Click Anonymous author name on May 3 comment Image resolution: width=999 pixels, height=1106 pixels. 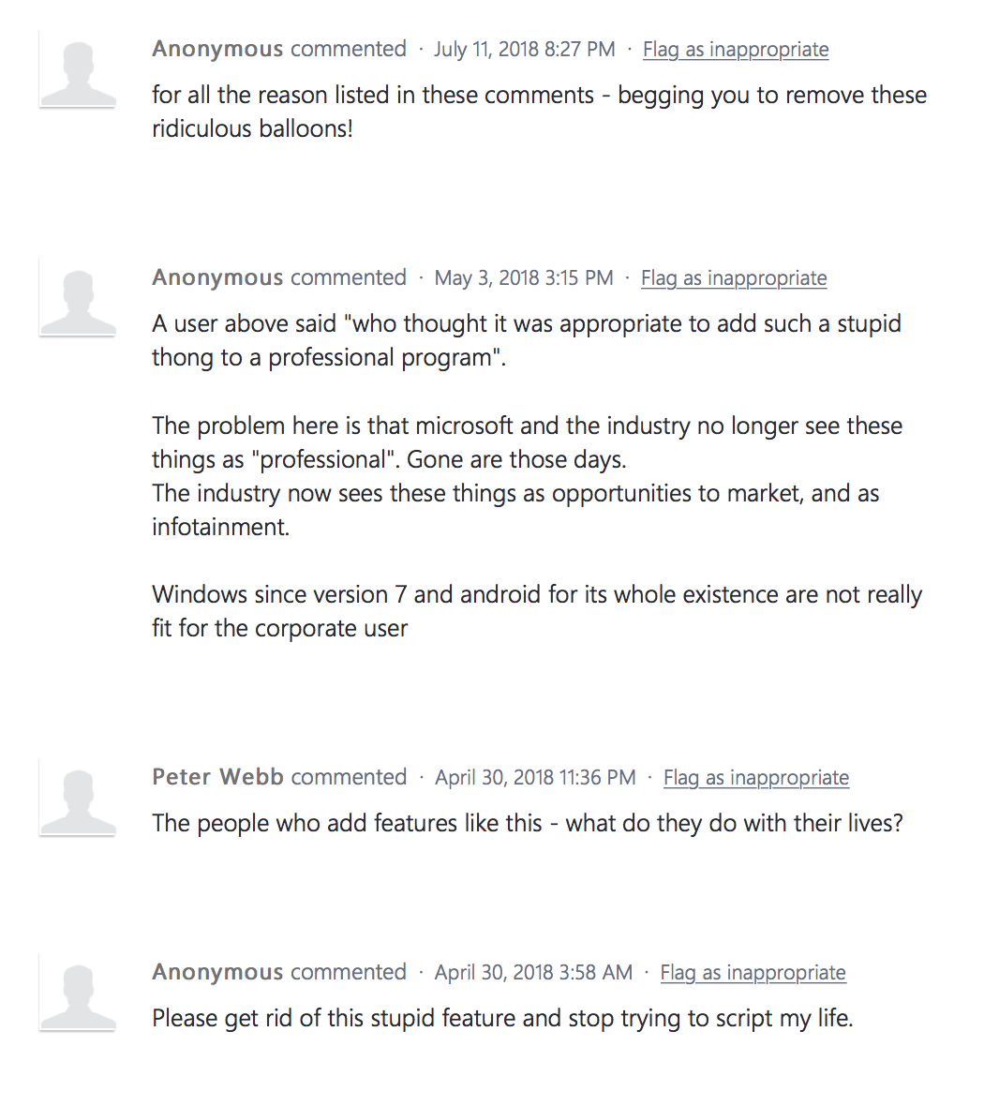[217, 277]
